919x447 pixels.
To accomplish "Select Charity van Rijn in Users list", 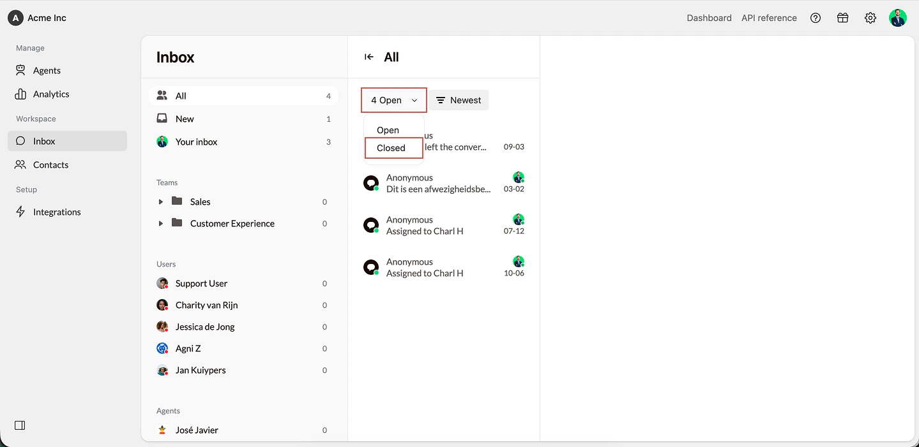I will point(244,305).
